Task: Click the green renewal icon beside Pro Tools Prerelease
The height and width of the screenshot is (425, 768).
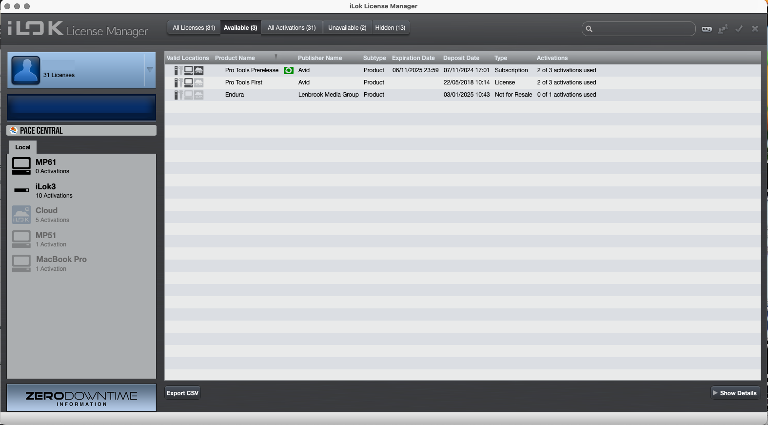Action: coord(289,70)
